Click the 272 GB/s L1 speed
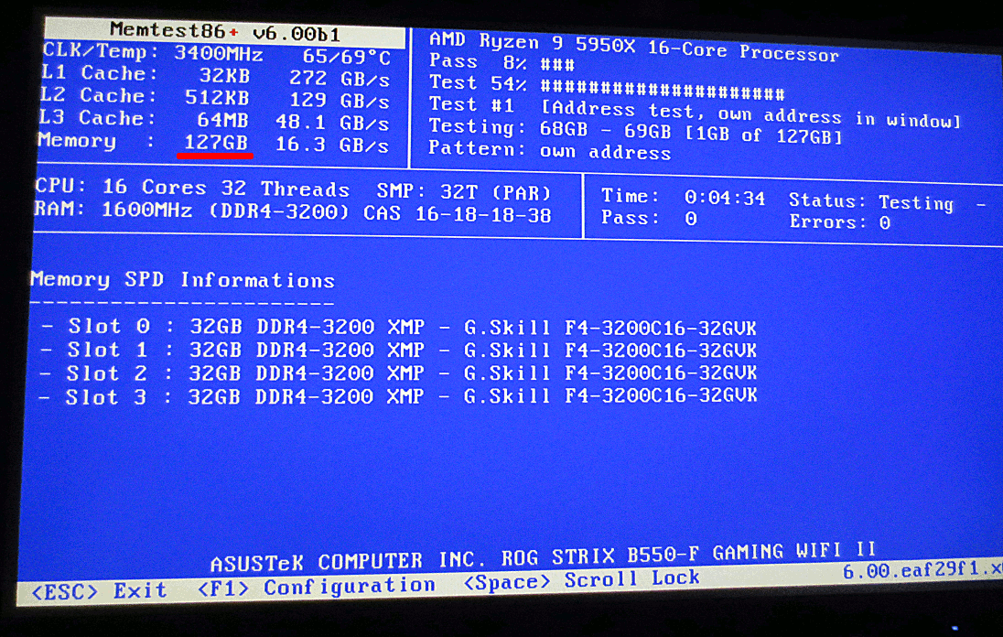This screenshot has height=637, width=1003. coord(339,78)
